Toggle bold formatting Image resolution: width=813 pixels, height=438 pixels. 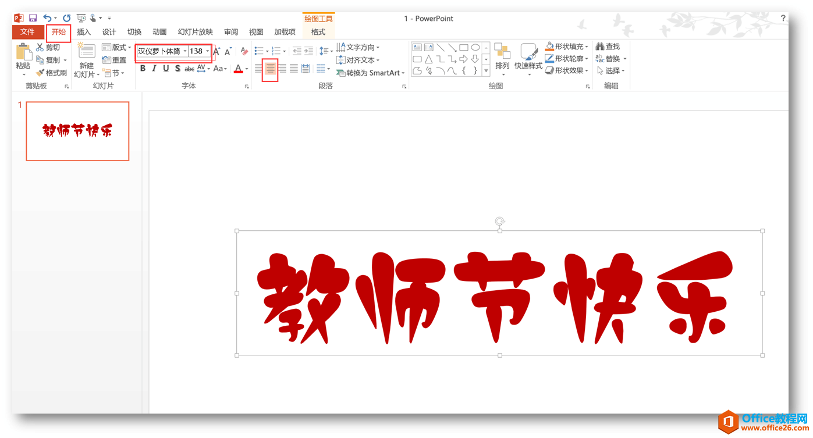pos(142,68)
